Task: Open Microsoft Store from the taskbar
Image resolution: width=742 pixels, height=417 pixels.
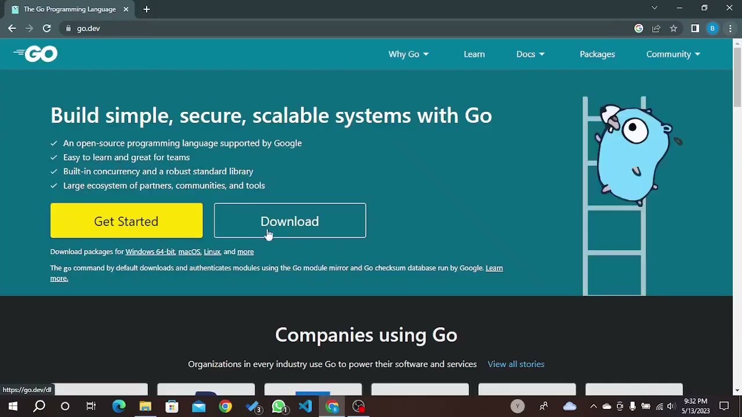Action: (x=172, y=407)
